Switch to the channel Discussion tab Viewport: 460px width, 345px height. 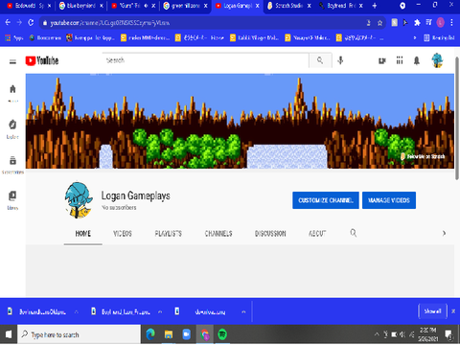click(x=270, y=234)
